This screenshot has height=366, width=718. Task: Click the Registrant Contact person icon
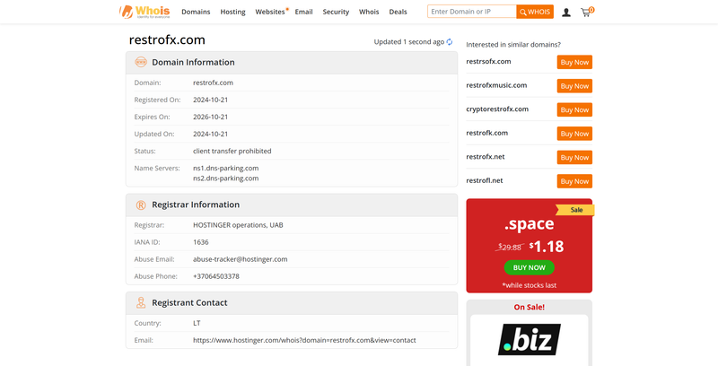(141, 302)
